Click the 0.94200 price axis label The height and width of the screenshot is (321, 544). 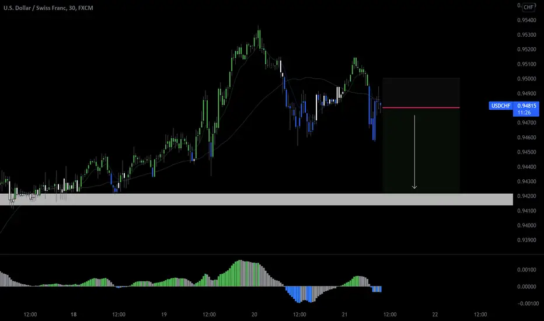(x=526, y=196)
